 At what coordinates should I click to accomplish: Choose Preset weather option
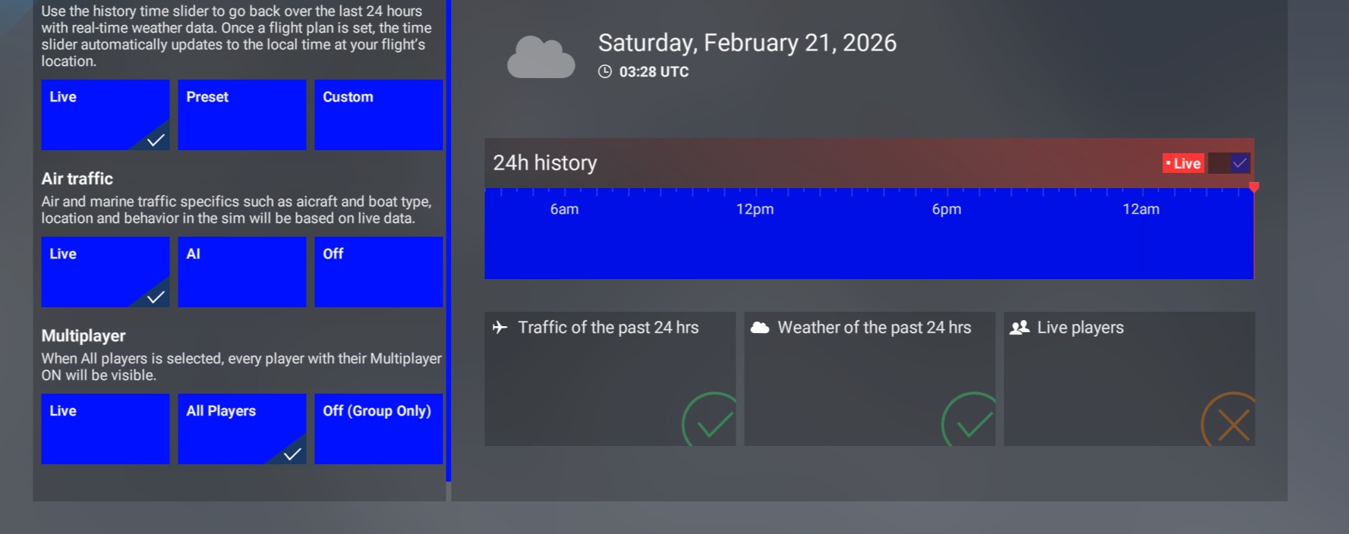(x=241, y=115)
